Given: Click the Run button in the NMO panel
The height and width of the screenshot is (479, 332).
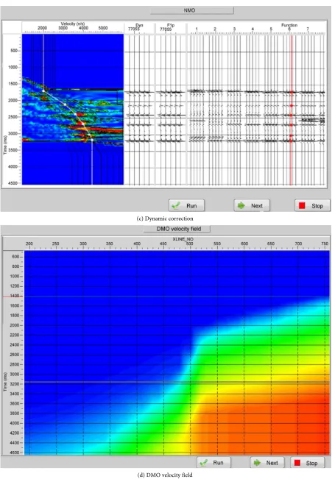Looking at the screenshot, I should click(x=186, y=205).
